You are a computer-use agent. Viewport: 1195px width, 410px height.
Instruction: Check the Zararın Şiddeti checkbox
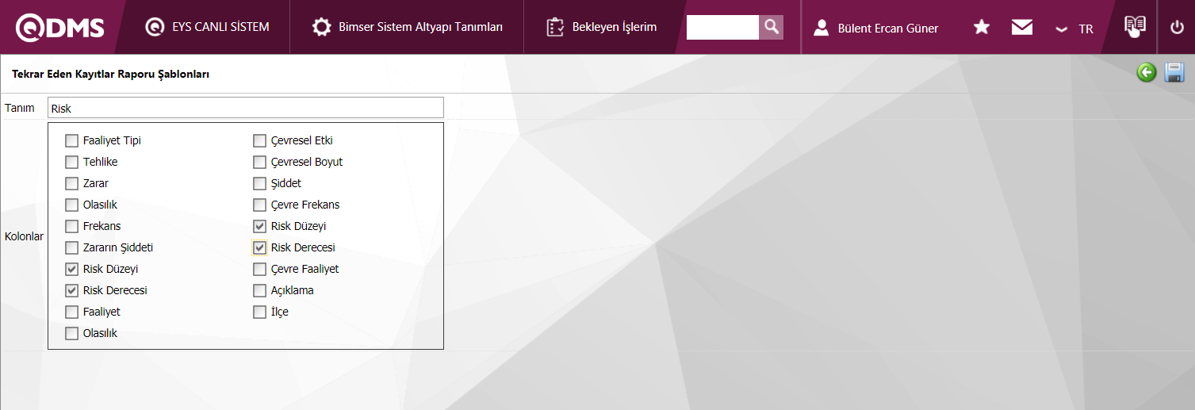coord(71,248)
